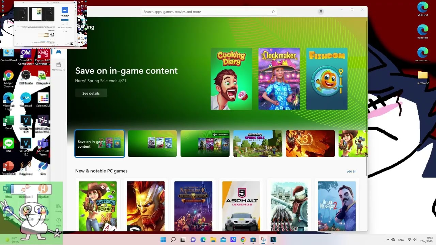Open the taskbar volume control

point(415,240)
